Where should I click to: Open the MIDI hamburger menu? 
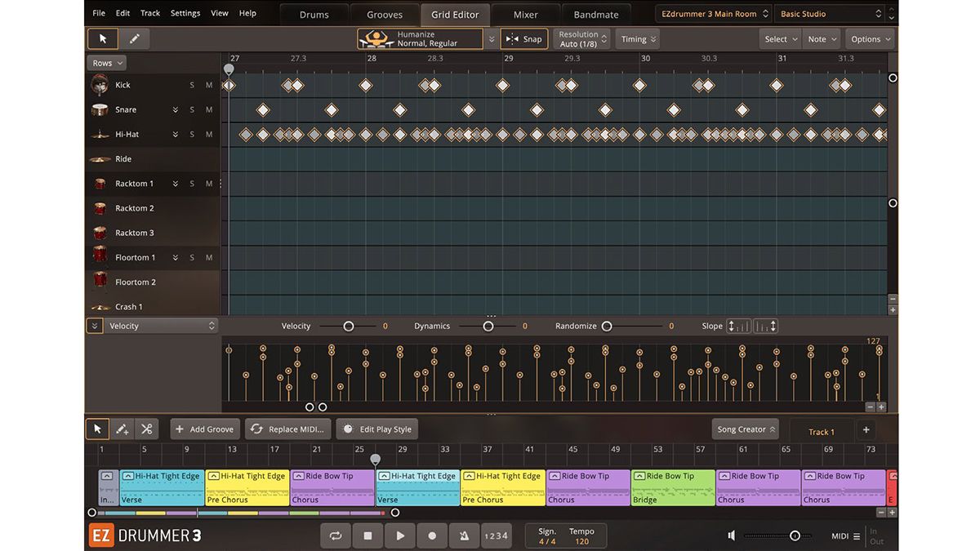[857, 536]
